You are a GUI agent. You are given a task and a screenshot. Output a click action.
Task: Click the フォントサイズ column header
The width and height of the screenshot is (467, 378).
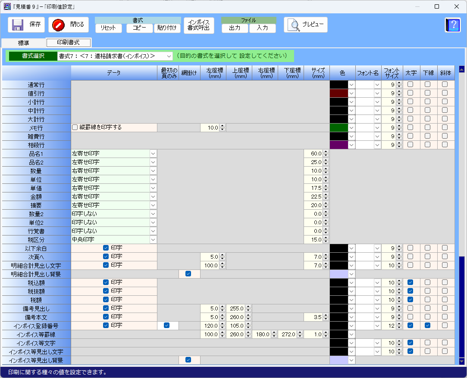(392, 73)
